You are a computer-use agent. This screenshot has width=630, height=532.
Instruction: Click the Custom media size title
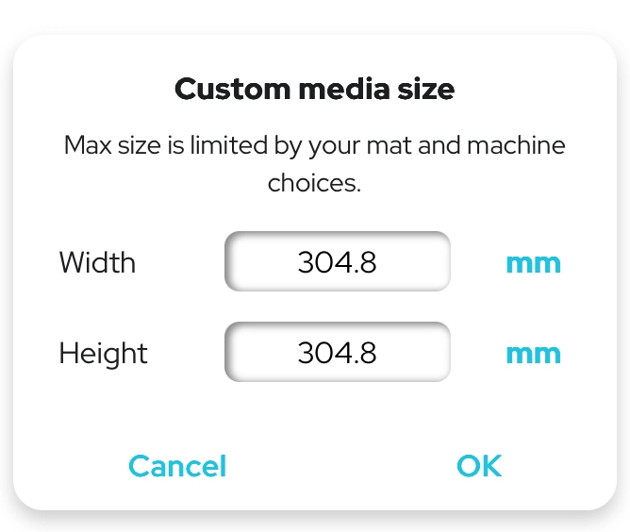315,90
